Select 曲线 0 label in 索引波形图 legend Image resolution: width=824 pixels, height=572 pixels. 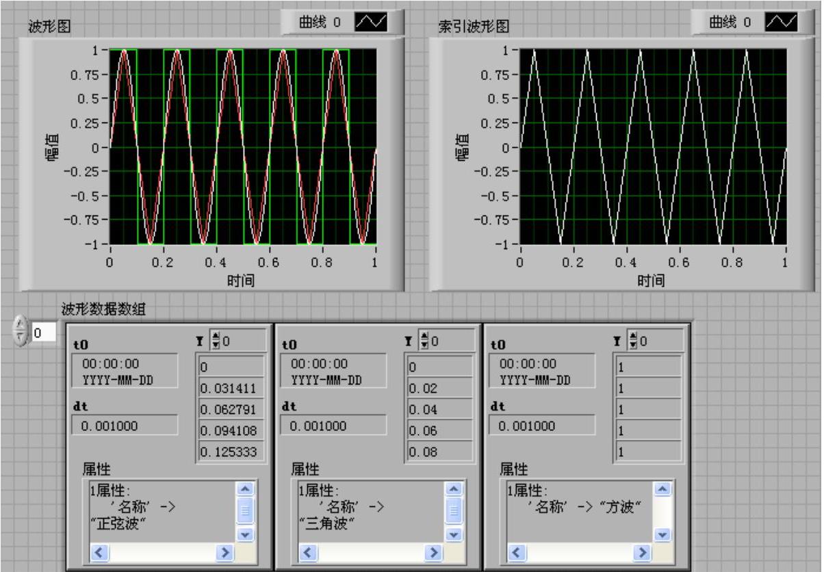point(731,23)
